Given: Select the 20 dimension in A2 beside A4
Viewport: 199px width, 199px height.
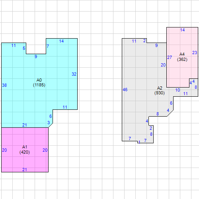Looking at the screenshot, I should pos(163,65).
